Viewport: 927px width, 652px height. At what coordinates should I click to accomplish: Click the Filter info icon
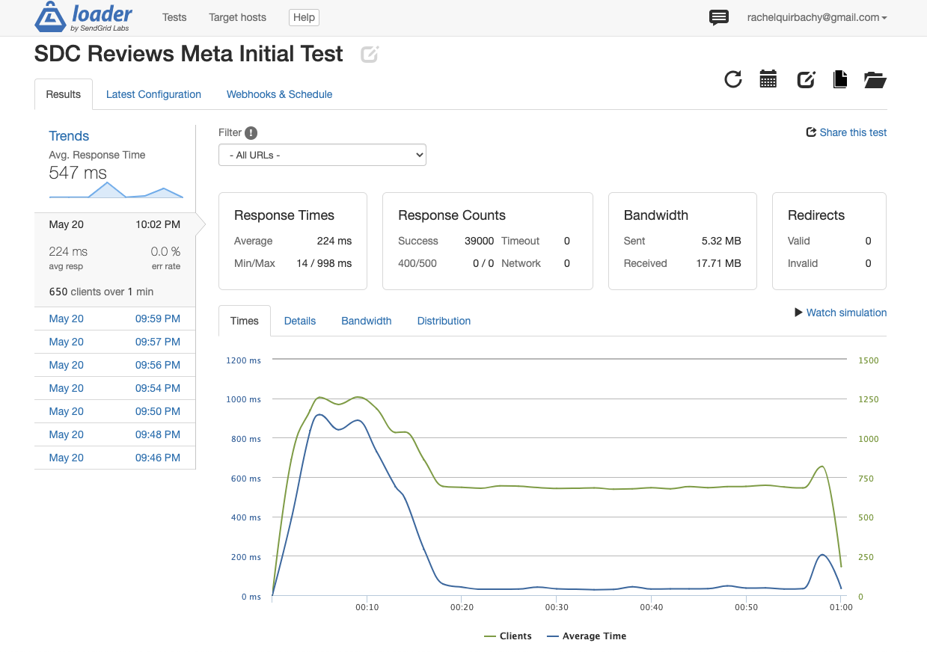click(251, 133)
